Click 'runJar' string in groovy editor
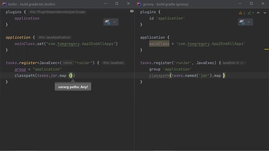Screen dimensions: 269x151 [183, 63]
